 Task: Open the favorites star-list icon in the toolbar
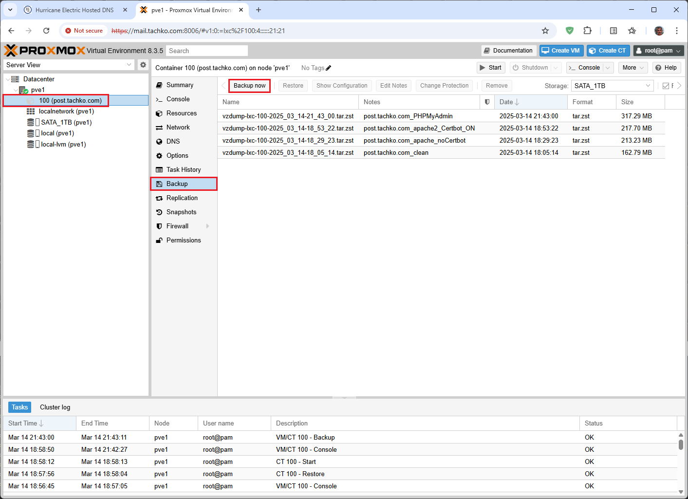(632, 31)
